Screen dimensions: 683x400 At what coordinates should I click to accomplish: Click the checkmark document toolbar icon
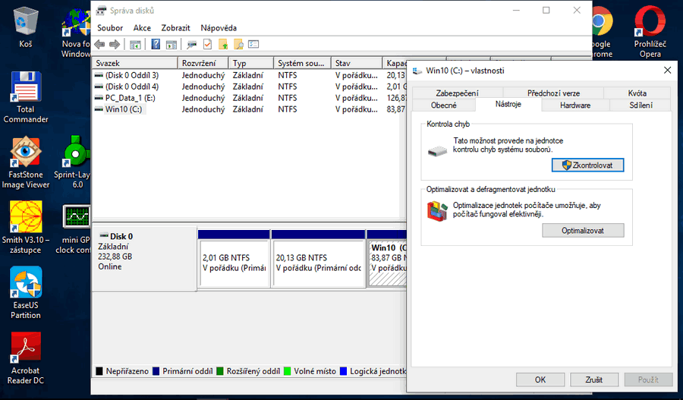click(207, 44)
